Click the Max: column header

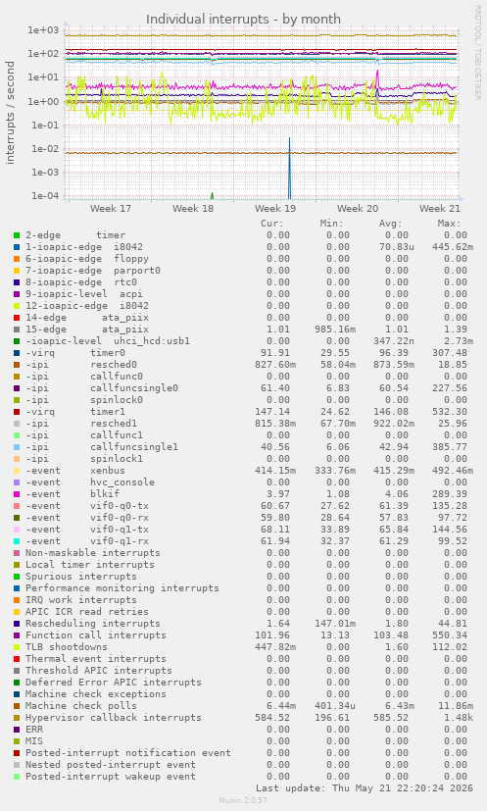coord(449,224)
